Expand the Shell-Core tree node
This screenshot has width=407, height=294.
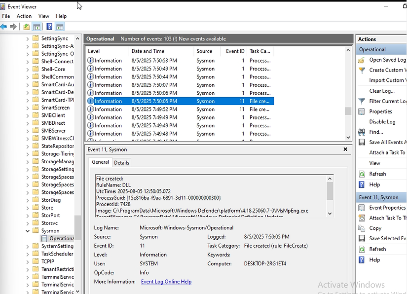28,69
